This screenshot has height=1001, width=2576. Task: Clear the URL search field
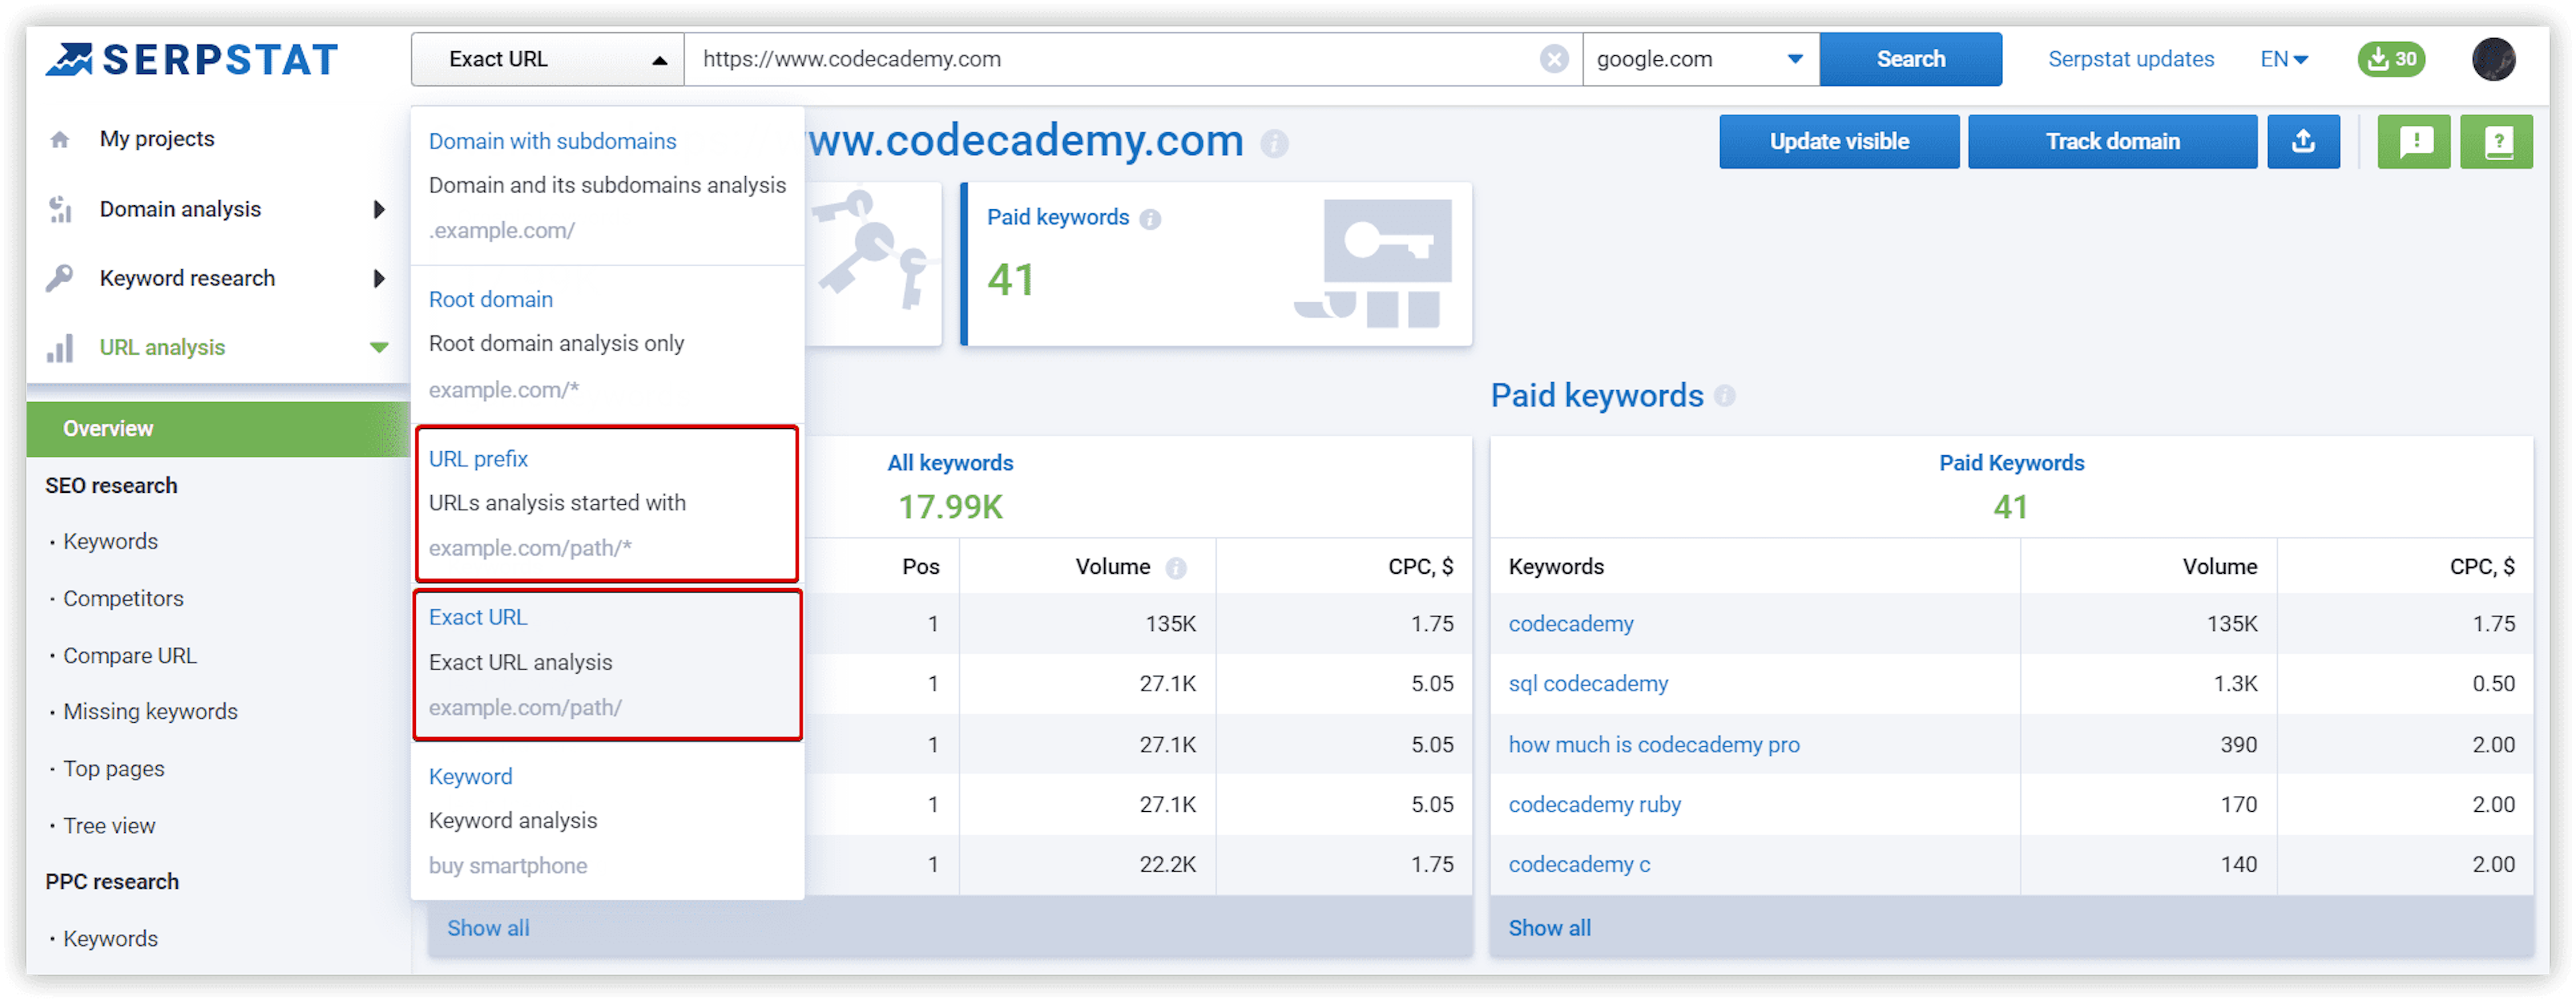click(1553, 60)
